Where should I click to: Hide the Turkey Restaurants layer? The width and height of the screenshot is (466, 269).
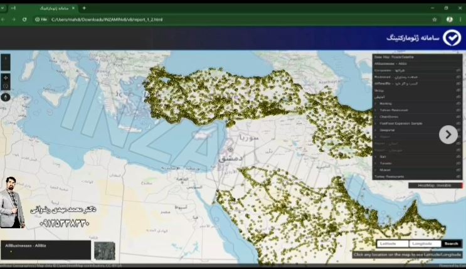(458, 176)
